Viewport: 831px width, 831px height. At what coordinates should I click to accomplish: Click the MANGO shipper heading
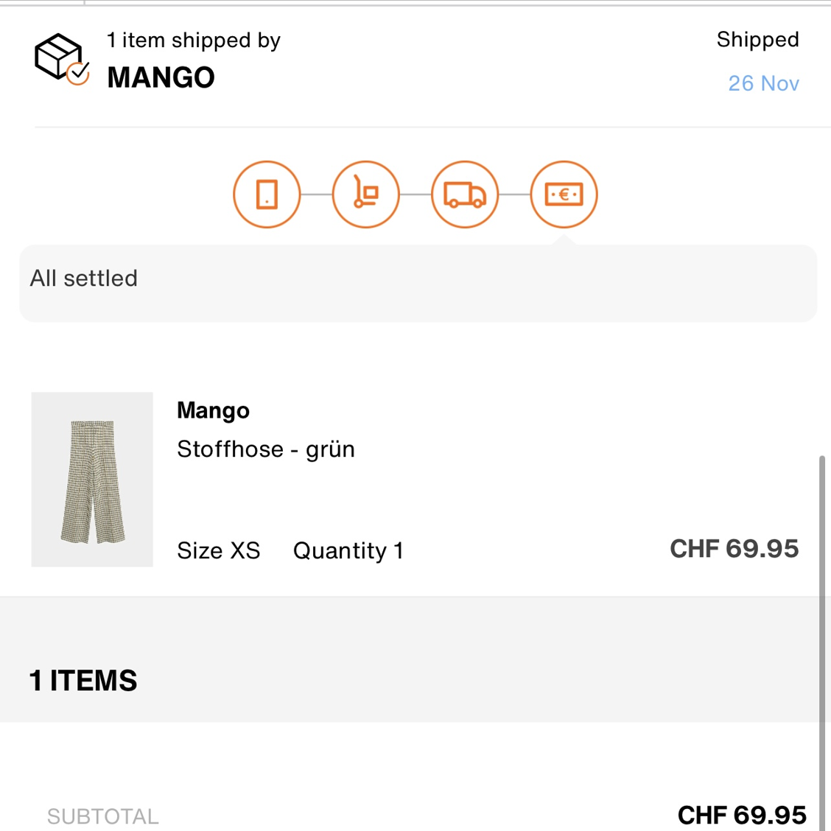(161, 77)
